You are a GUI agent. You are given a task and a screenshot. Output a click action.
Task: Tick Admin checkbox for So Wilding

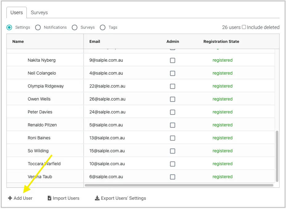(173, 151)
